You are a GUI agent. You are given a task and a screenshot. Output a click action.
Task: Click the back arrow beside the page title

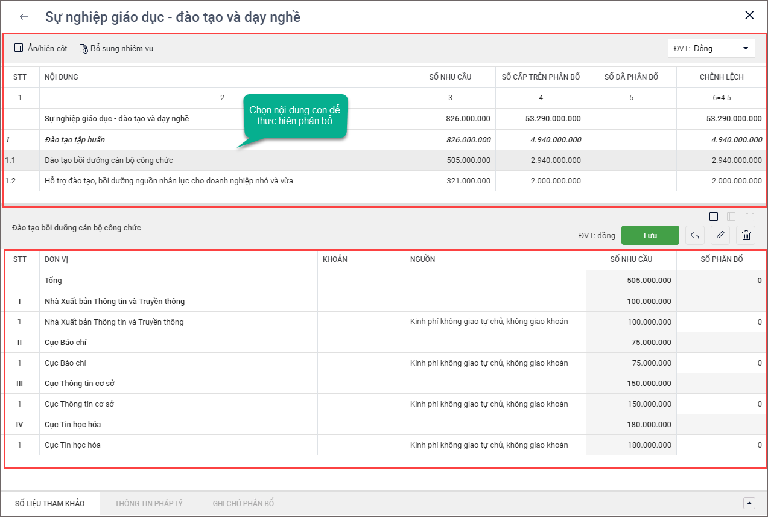click(x=24, y=17)
